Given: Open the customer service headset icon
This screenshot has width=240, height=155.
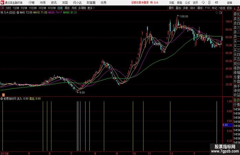Looking at the screenshot, I should [203, 3].
